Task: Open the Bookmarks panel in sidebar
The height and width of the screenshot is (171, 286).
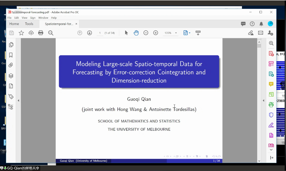Action: click(x=11, y=55)
